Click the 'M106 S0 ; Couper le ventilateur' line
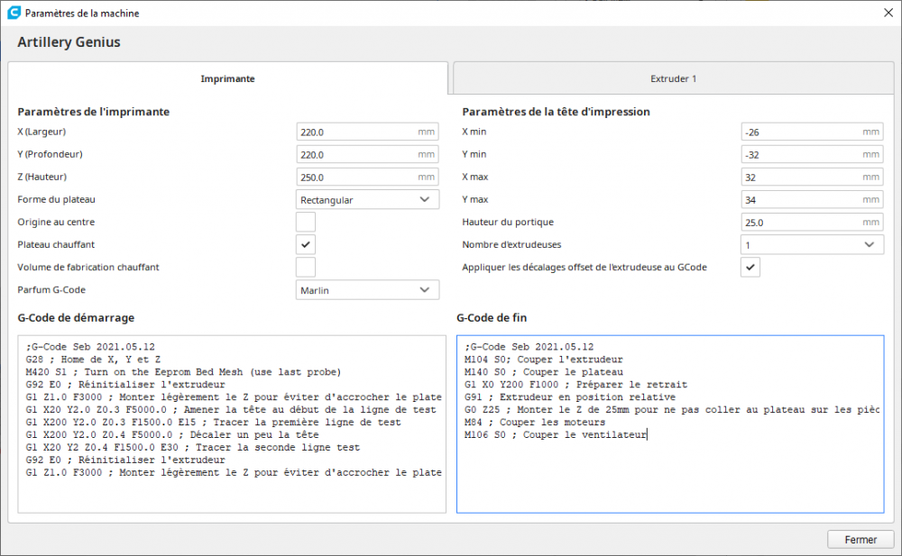The image size is (902, 556). (x=556, y=434)
